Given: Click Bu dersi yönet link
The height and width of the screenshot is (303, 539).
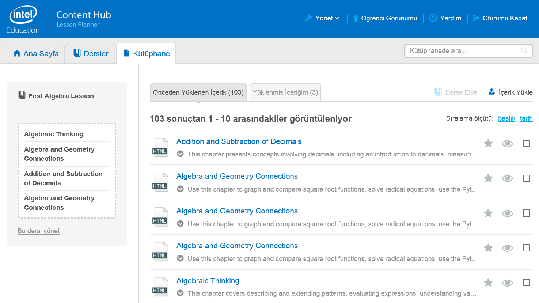Looking at the screenshot, I should pyautogui.click(x=39, y=231).
